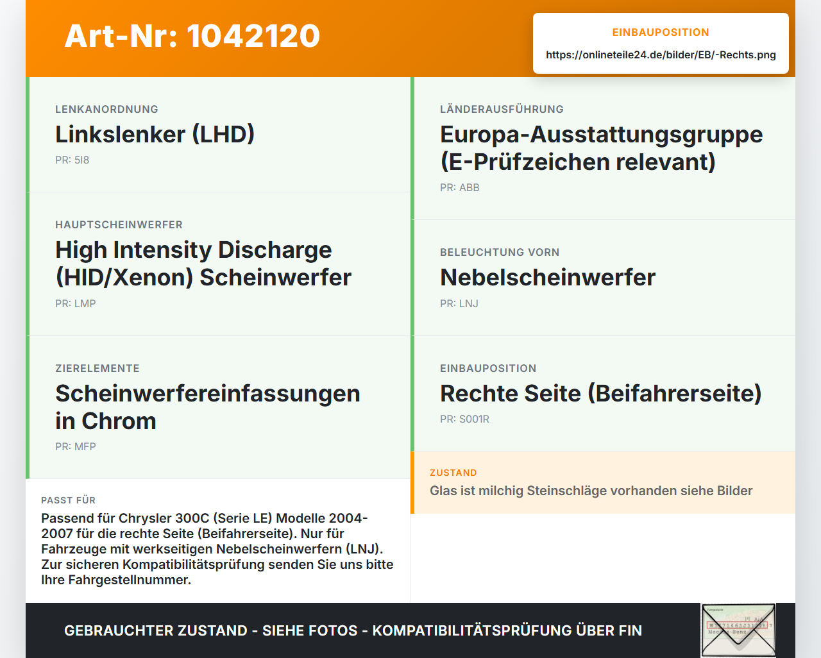821x658 pixels.
Task: Click the PR: LNJ code
Action: point(459,303)
